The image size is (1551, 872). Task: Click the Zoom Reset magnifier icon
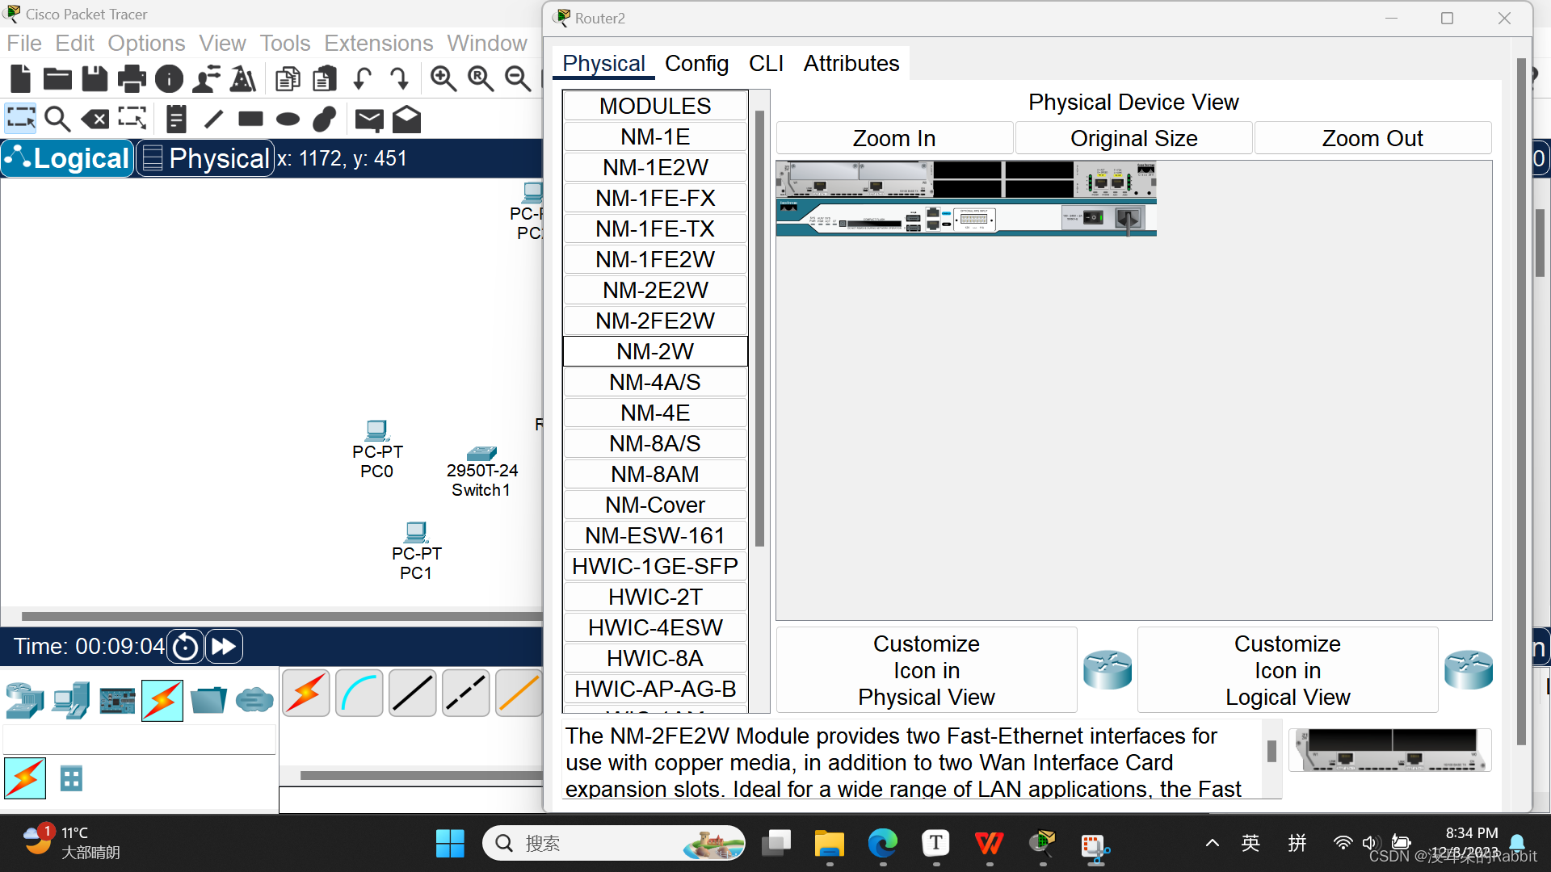[x=481, y=78]
